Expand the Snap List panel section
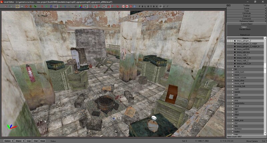This screenshot has height=143, width=267. 246,16
